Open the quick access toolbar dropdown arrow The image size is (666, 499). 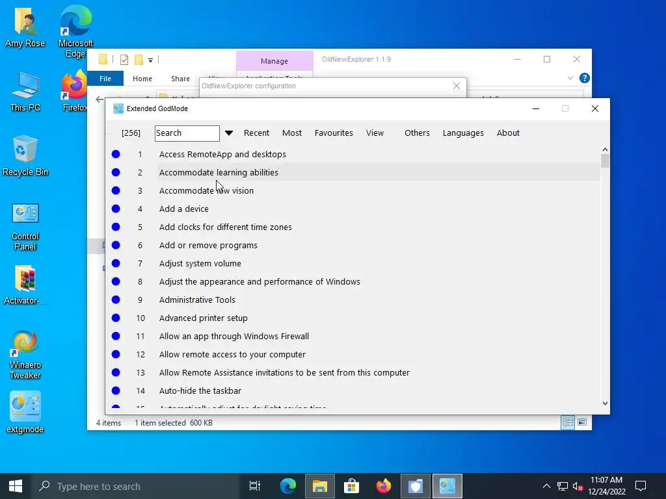pyautogui.click(x=150, y=60)
